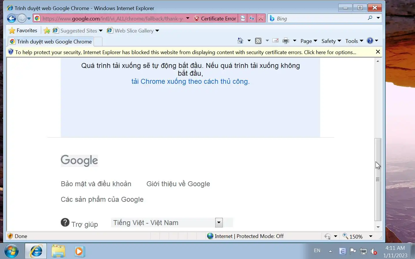Refresh the page with the Refresh icon

(252, 18)
